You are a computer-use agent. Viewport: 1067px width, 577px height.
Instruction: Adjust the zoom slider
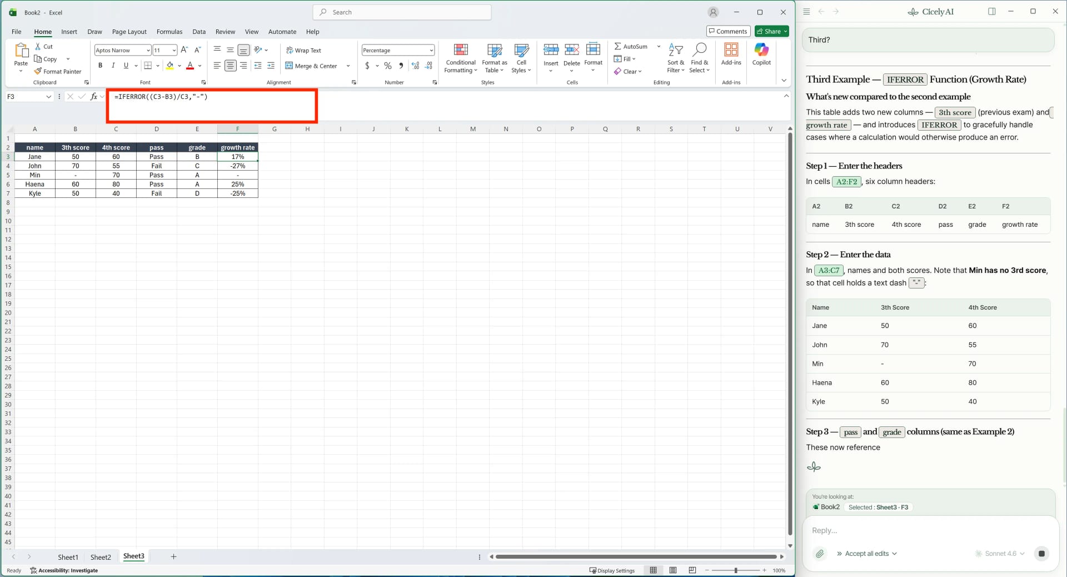pyautogui.click(x=736, y=570)
